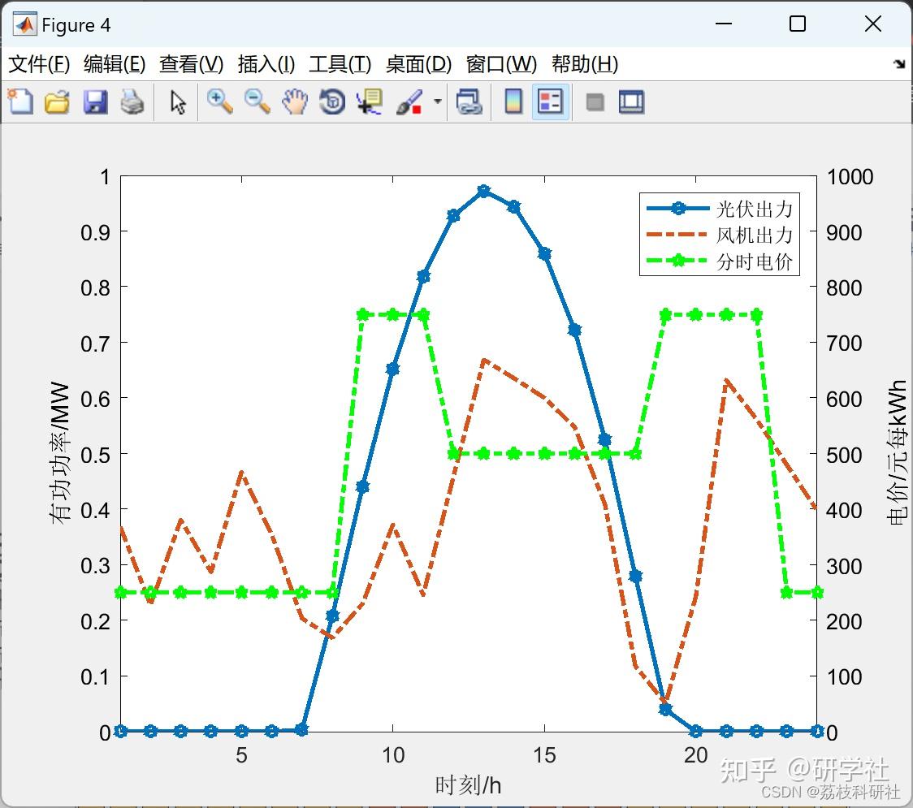Click the Insert Colorbar icon
The width and height of the screenshot is (913, 808).
(x=513, y=102)
